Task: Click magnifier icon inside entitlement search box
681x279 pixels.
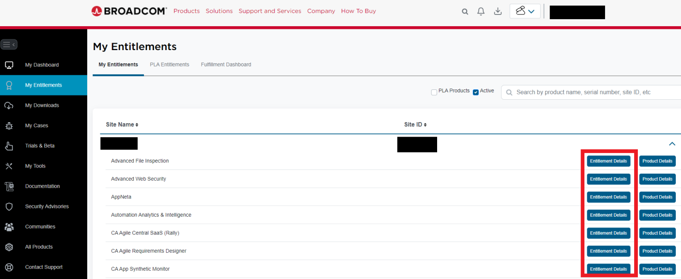Action: point(509,93)
